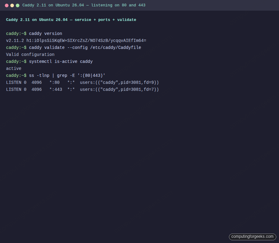Viewport: 279px width, 243px height.
Task: Click the 'active' status output text
Action: [13, 68]
